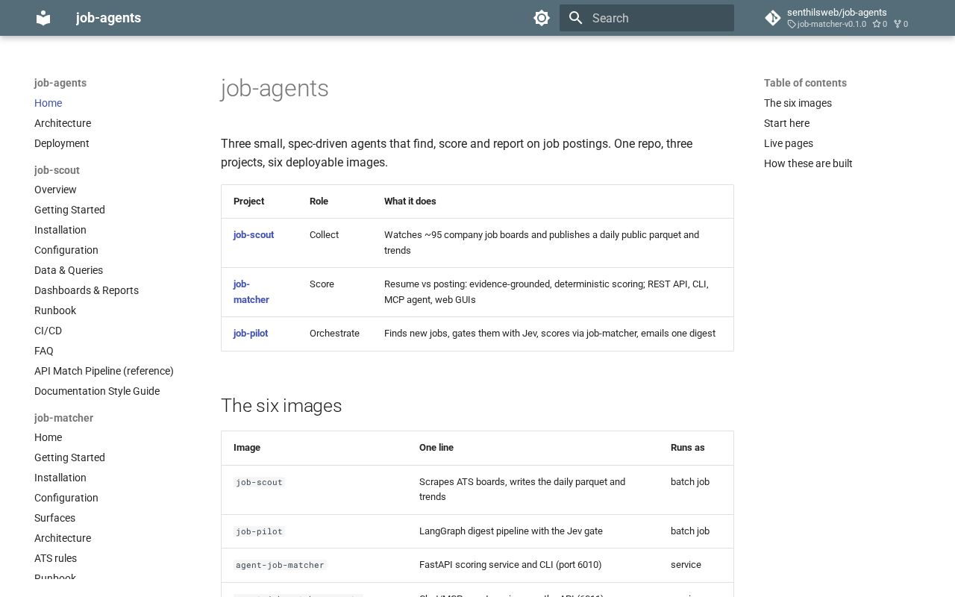Click the job-matcher-v0.1.0 version tag
Viewport: 955px width, 597px height.
pos(827,24)
